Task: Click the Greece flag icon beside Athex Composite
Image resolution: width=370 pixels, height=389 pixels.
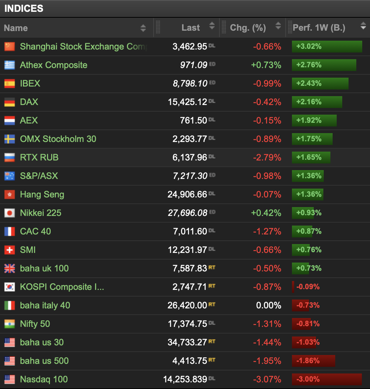Action: tap(10, 65)
